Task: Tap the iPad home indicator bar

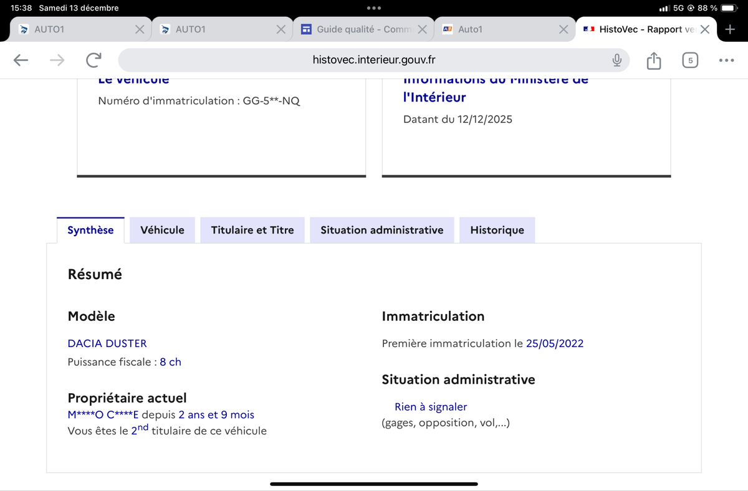Action: pos(374,484)
